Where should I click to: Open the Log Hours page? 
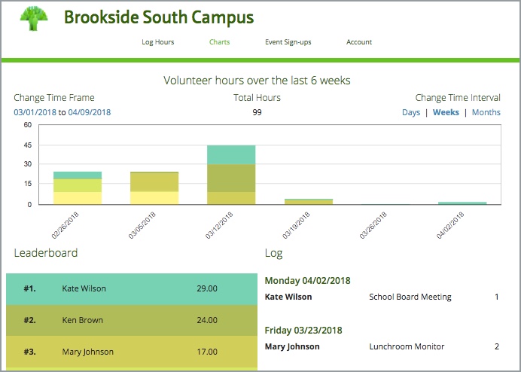158,42
